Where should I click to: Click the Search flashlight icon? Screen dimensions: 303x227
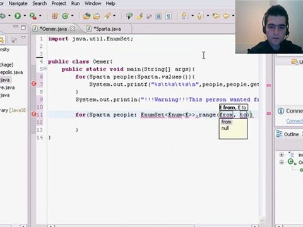point(107,16)
